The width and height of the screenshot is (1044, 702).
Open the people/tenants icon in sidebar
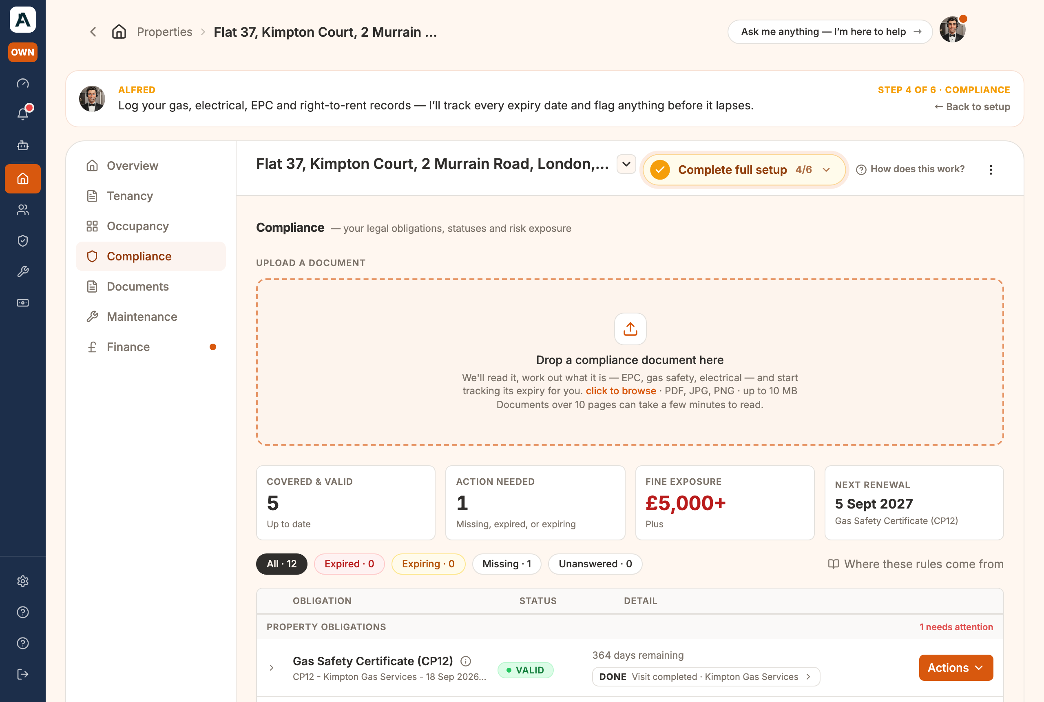coord(23,209)
